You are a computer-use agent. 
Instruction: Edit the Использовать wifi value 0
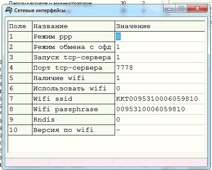[x=160, y=89]
